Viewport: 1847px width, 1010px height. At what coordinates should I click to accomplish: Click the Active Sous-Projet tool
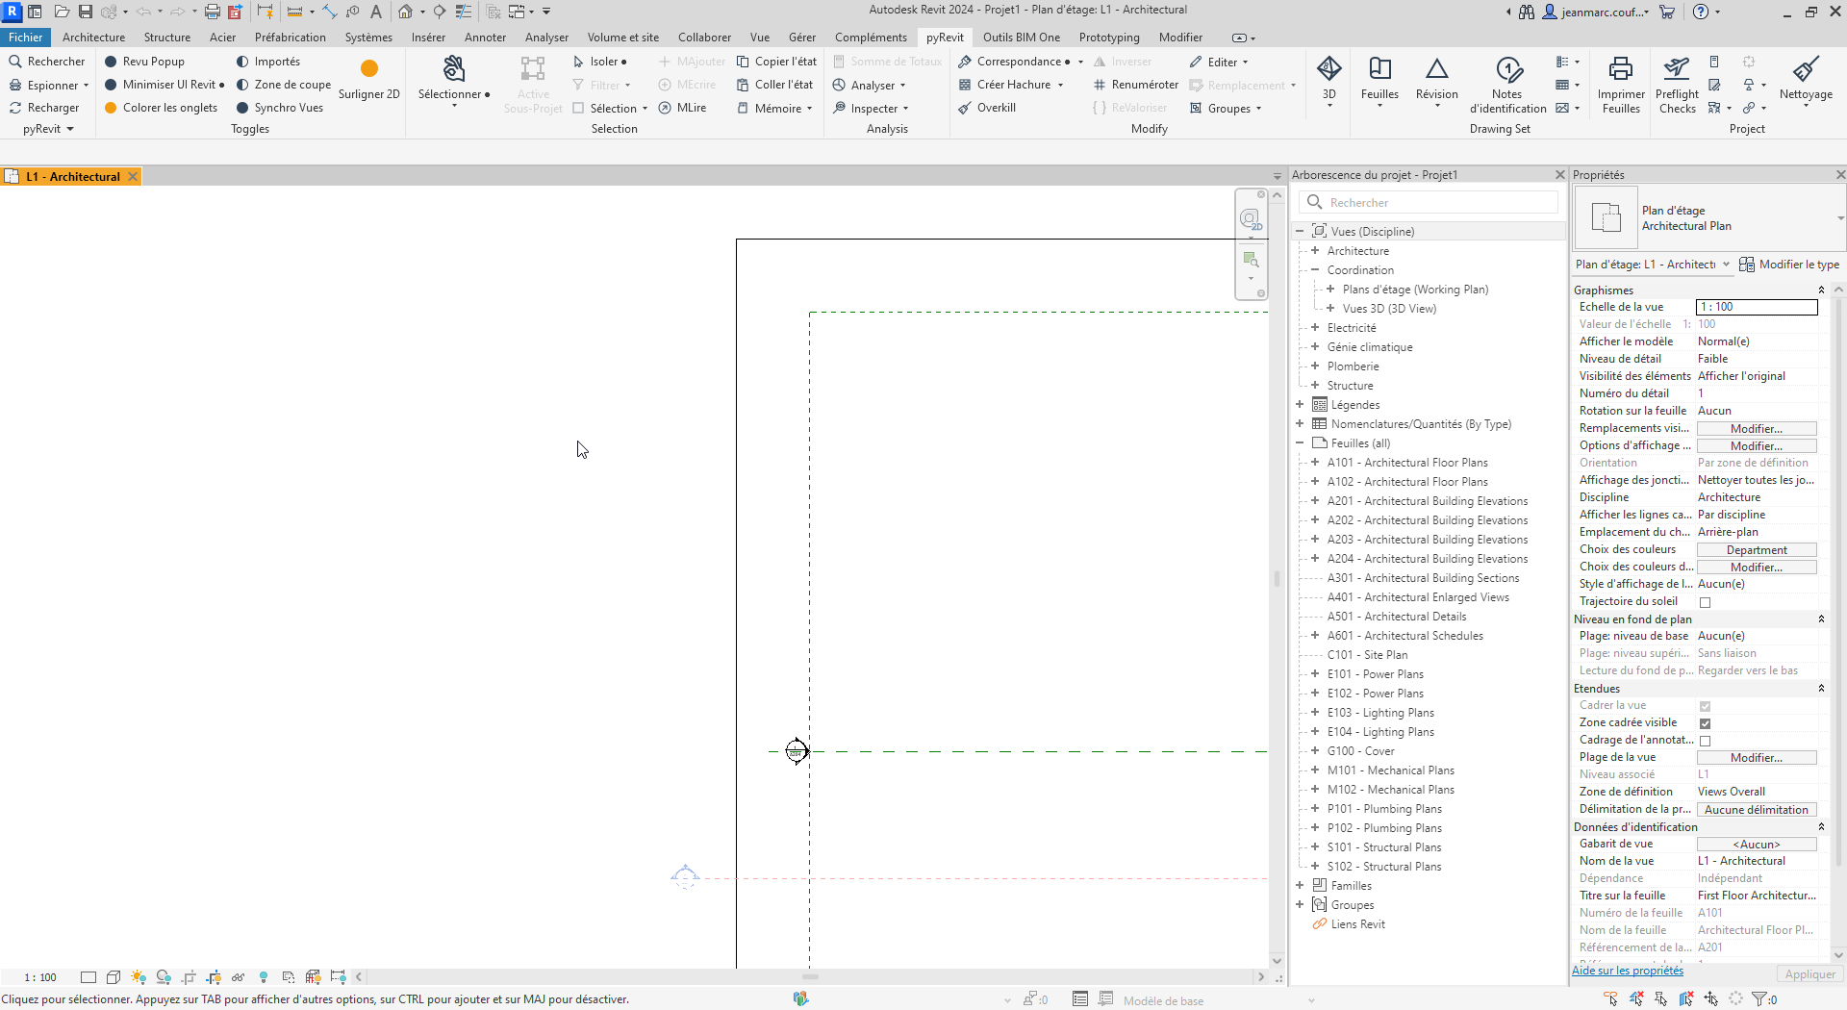click(533, 84)
